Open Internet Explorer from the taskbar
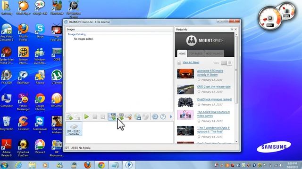This screenshot has width=302, height=169. [x=18, y=165]
